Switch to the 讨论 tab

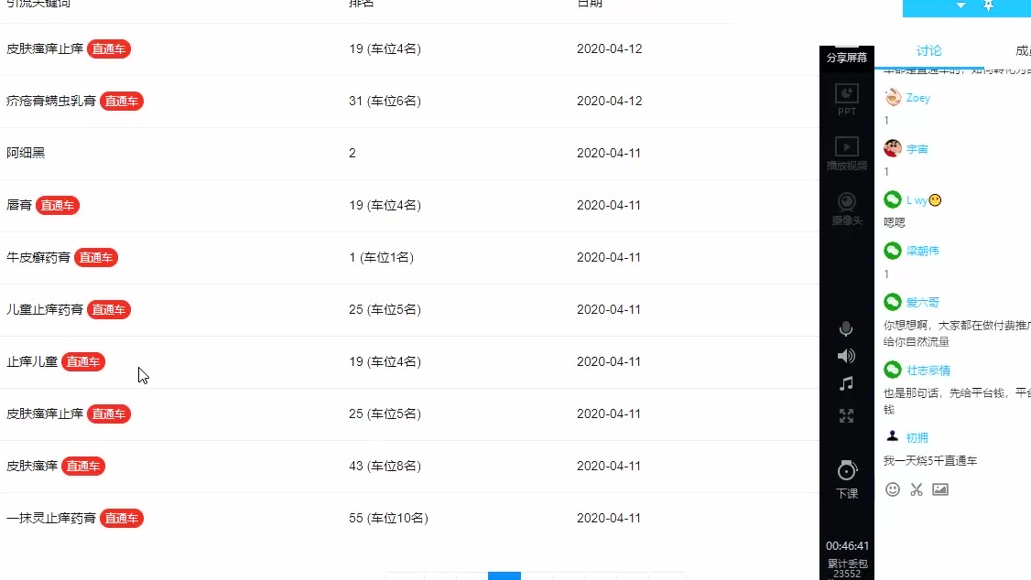pos(928,51)
